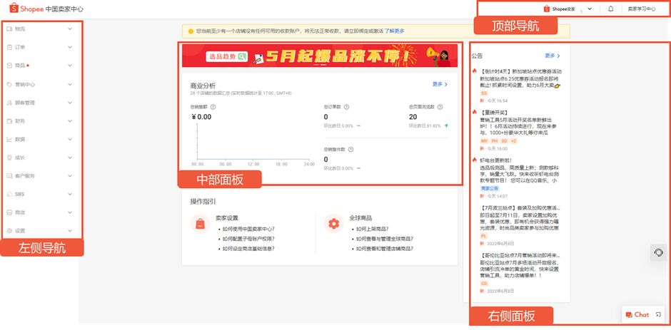Click the headset support icon at right edge

click(x=659, y=252)
